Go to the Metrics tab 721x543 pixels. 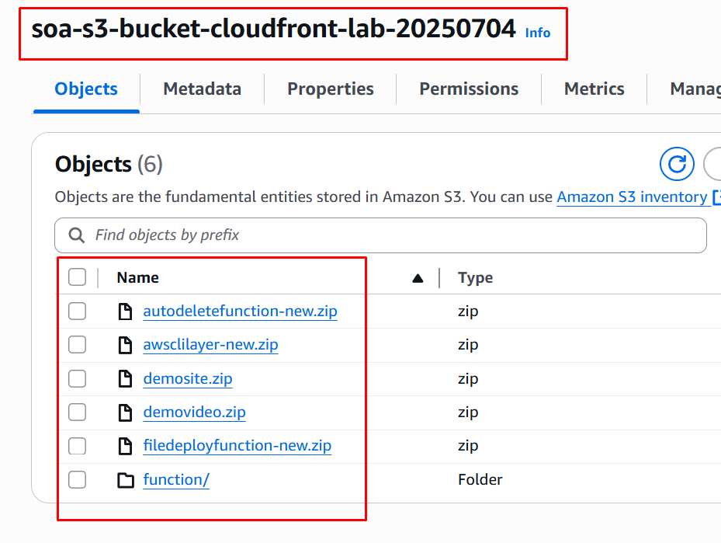pyautogui.click(x=594, y=89)
